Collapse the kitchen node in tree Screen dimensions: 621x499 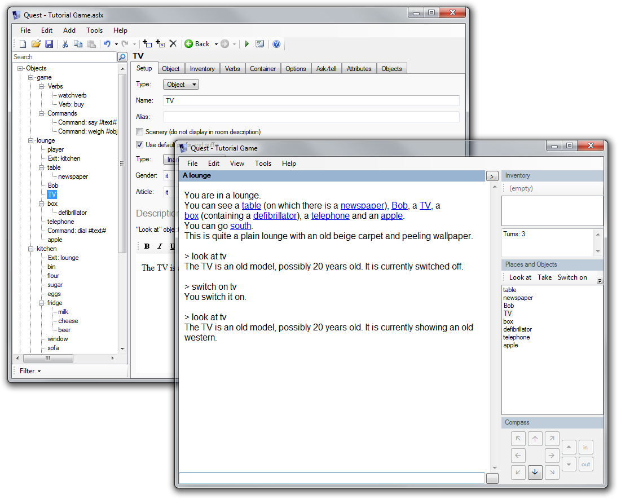pyautogui.click(x=30, y=249)
